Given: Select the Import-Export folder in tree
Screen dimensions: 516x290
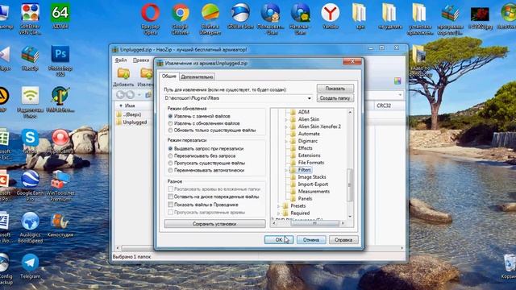Looking at the screenshot, I should (x=313, y=184).
